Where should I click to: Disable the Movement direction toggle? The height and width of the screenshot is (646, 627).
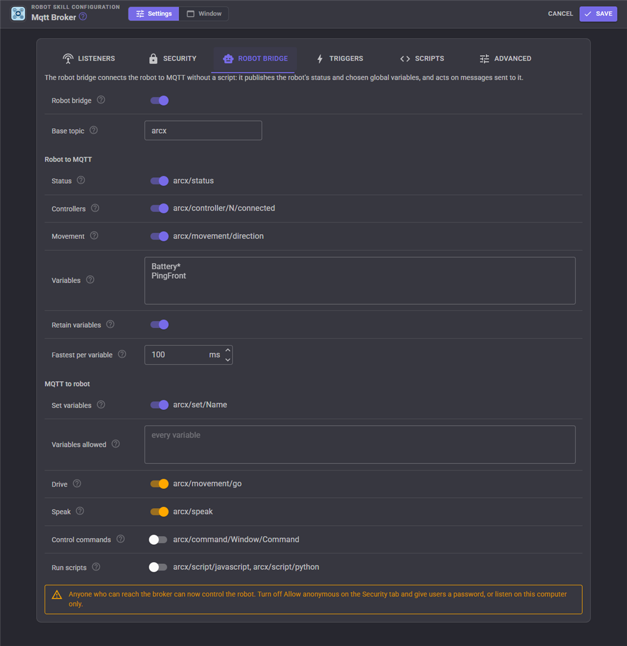click(159, 236)
